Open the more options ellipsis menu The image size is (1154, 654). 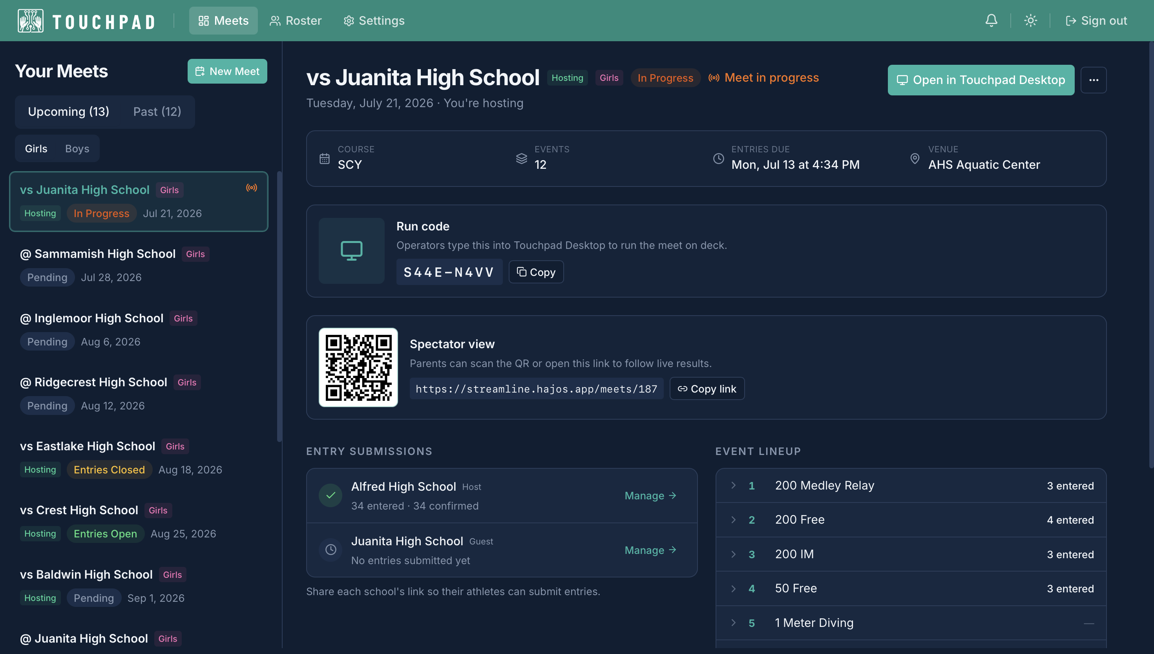pos(1094,80)
